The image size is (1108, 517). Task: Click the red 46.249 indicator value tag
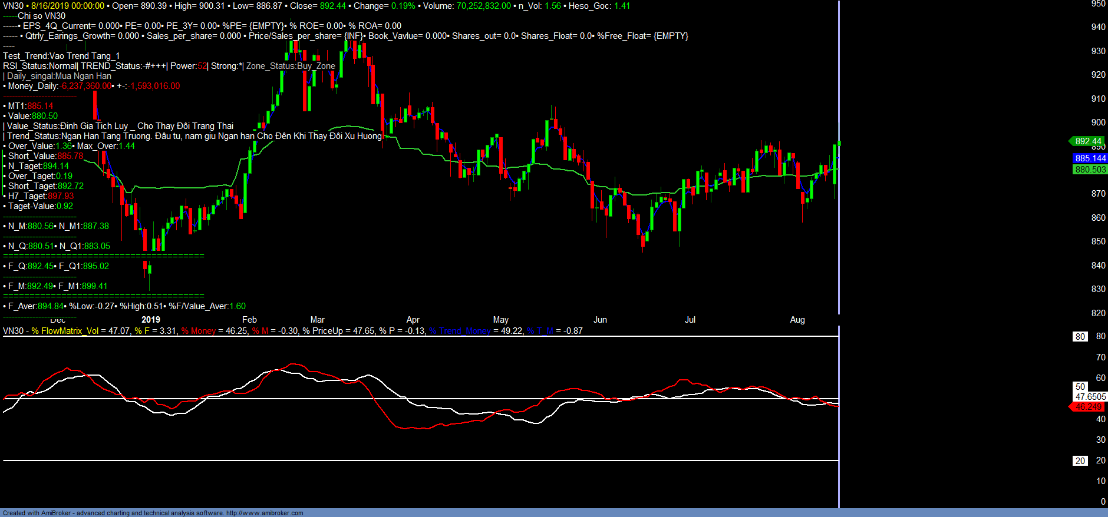[1088, 407]
